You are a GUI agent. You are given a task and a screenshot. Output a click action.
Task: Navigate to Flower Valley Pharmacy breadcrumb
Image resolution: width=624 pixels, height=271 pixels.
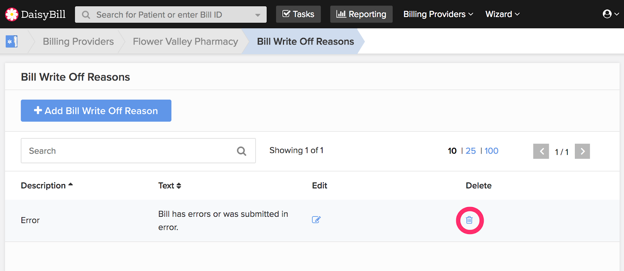click(185, 41)
